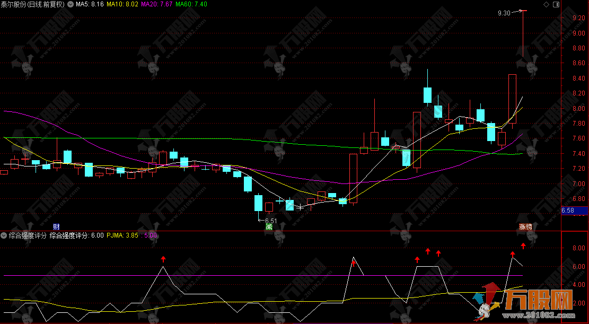589x324 pixels.
Task: Toggle the side panel icon at top-right
Action: coord(556,5)
